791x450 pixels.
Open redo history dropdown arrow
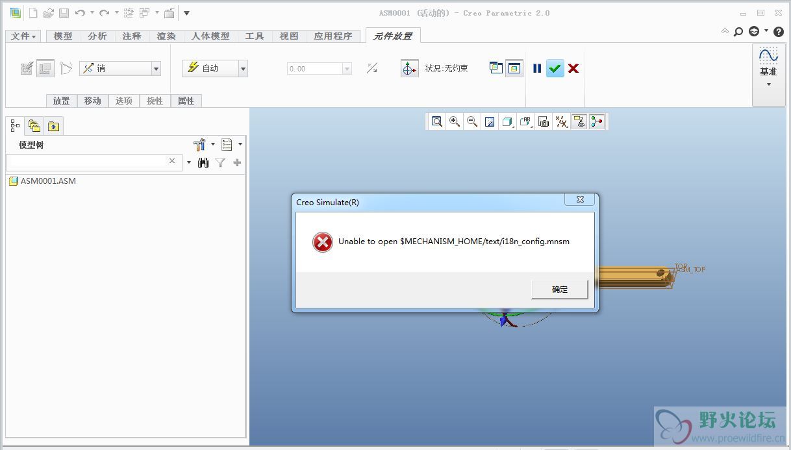116,13
